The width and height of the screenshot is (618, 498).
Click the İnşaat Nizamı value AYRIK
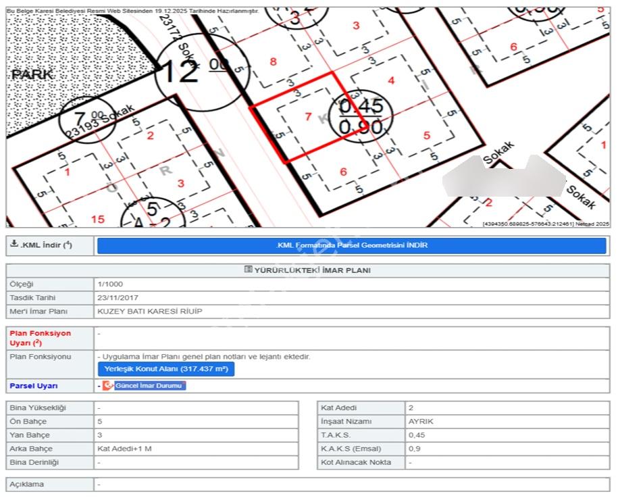click(x=421, y=421)
